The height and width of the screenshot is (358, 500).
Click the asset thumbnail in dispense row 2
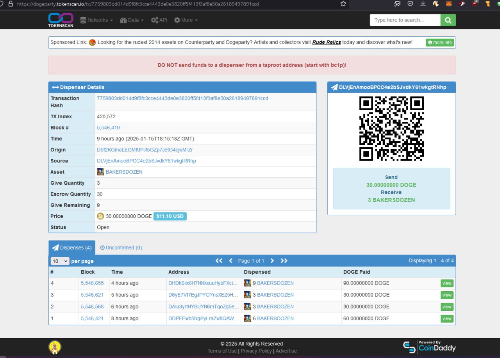(247, 306)
